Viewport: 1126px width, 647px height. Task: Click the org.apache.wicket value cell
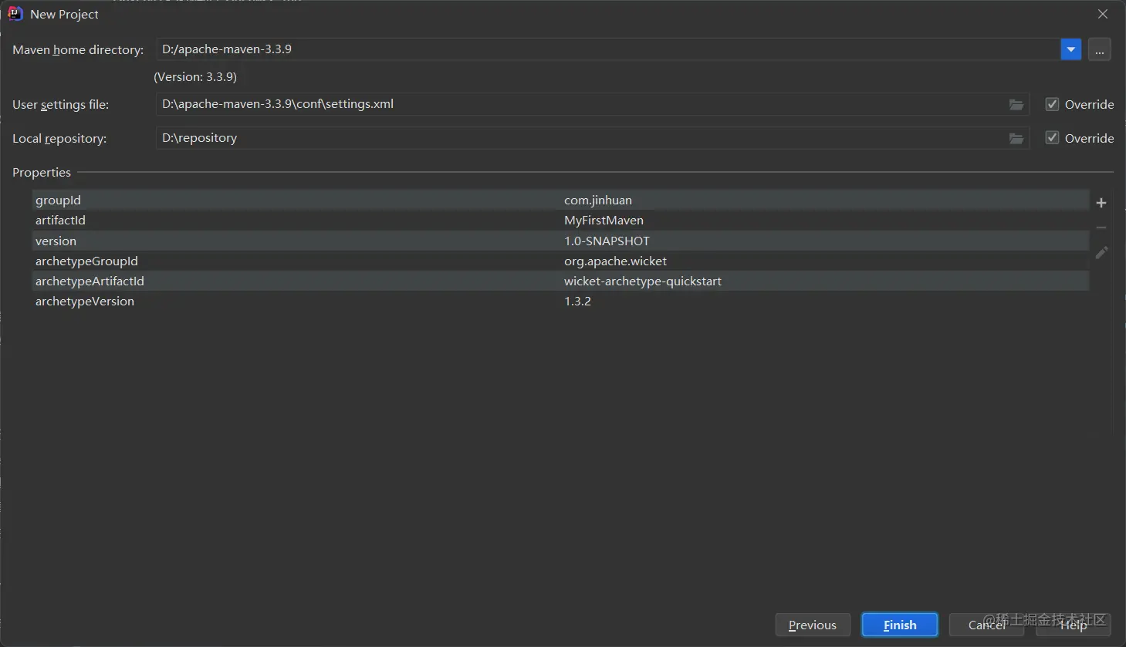(824, 261)
